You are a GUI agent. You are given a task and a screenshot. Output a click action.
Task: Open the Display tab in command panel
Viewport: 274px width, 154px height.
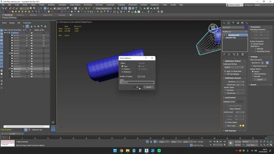click(242, 23)
